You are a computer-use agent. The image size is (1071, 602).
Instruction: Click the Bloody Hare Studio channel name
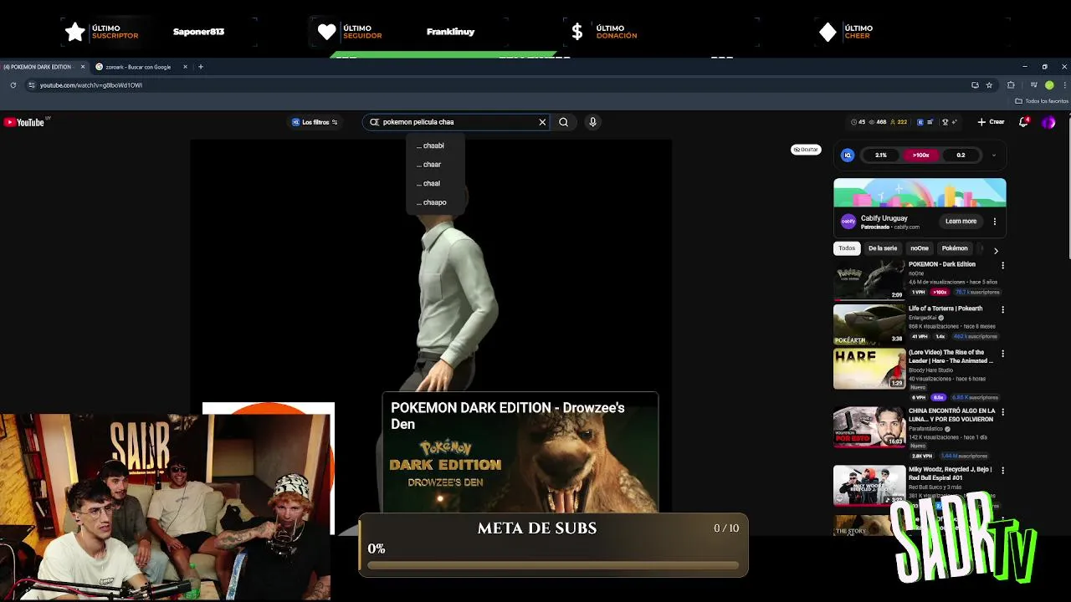[930, 370]
